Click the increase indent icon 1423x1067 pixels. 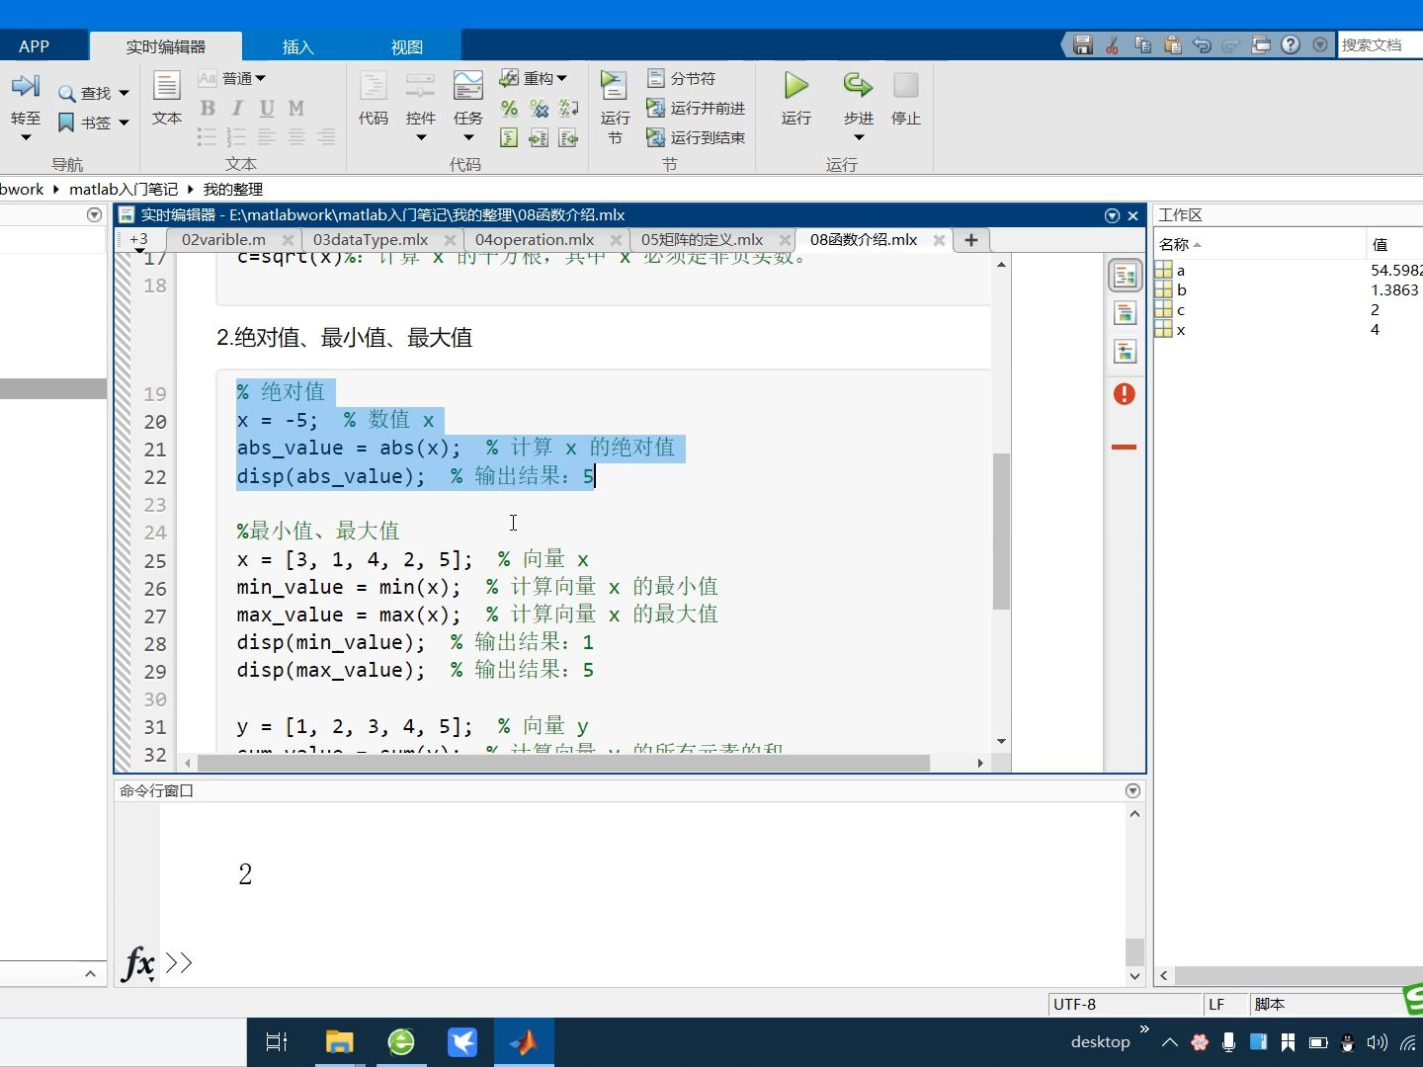pos(539,138)
